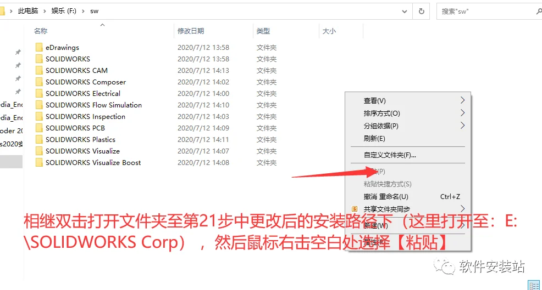Click the date 2020/7/12 14:02
The height and width of the screenshot is (290, 542).
203,82
